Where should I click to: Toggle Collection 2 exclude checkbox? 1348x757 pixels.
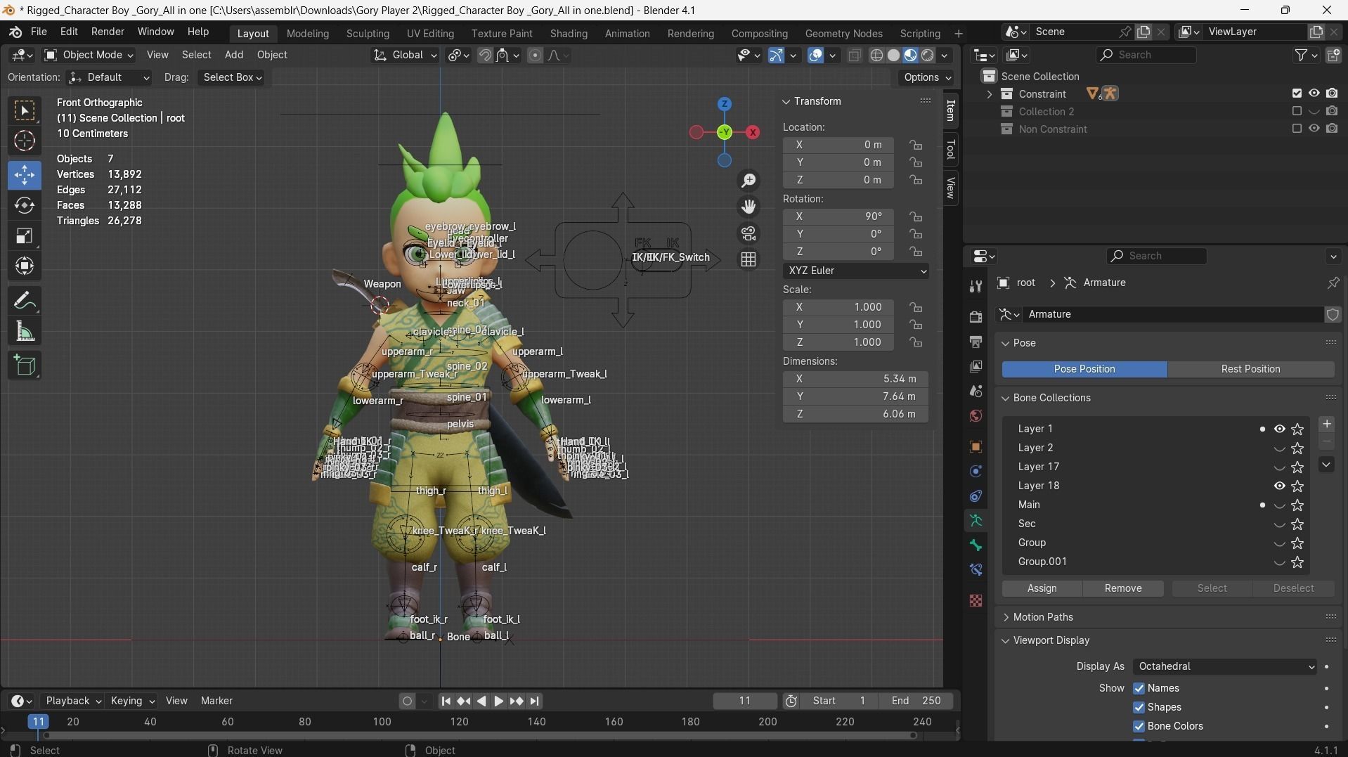tap(1297, 111)
